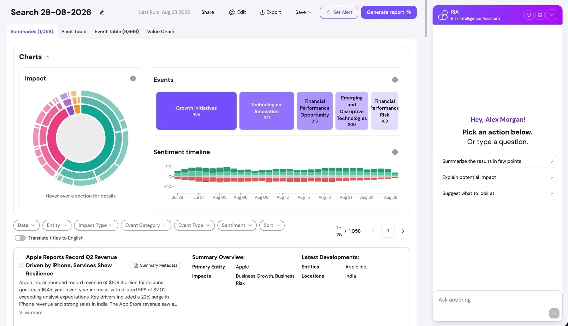Image resolution: width=568 pixels, height=326 pixels.
Task: Select Explain potential impact action
Action: click(x=497, y=177)
